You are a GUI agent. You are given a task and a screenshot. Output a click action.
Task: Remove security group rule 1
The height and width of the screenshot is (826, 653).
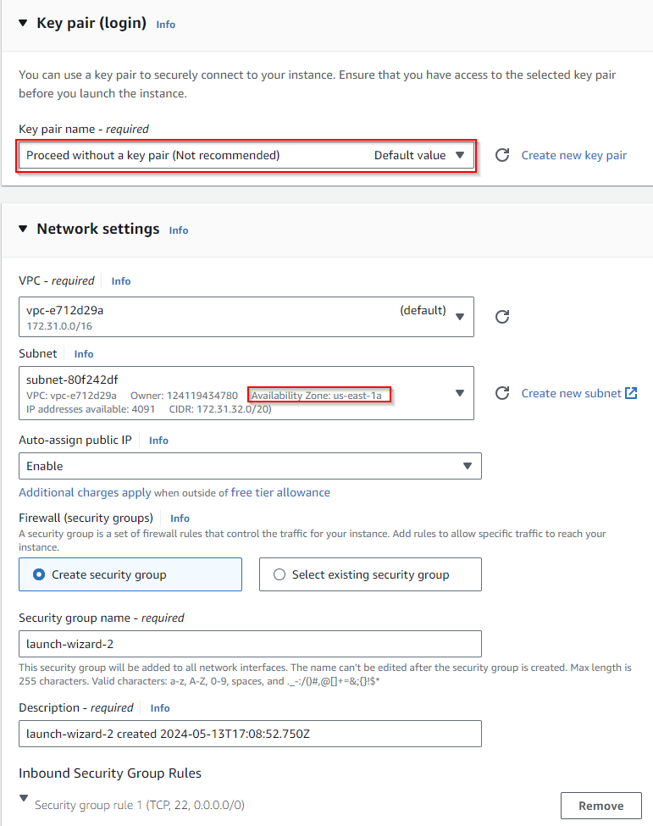pyautogui.click(x=600, y=806)
